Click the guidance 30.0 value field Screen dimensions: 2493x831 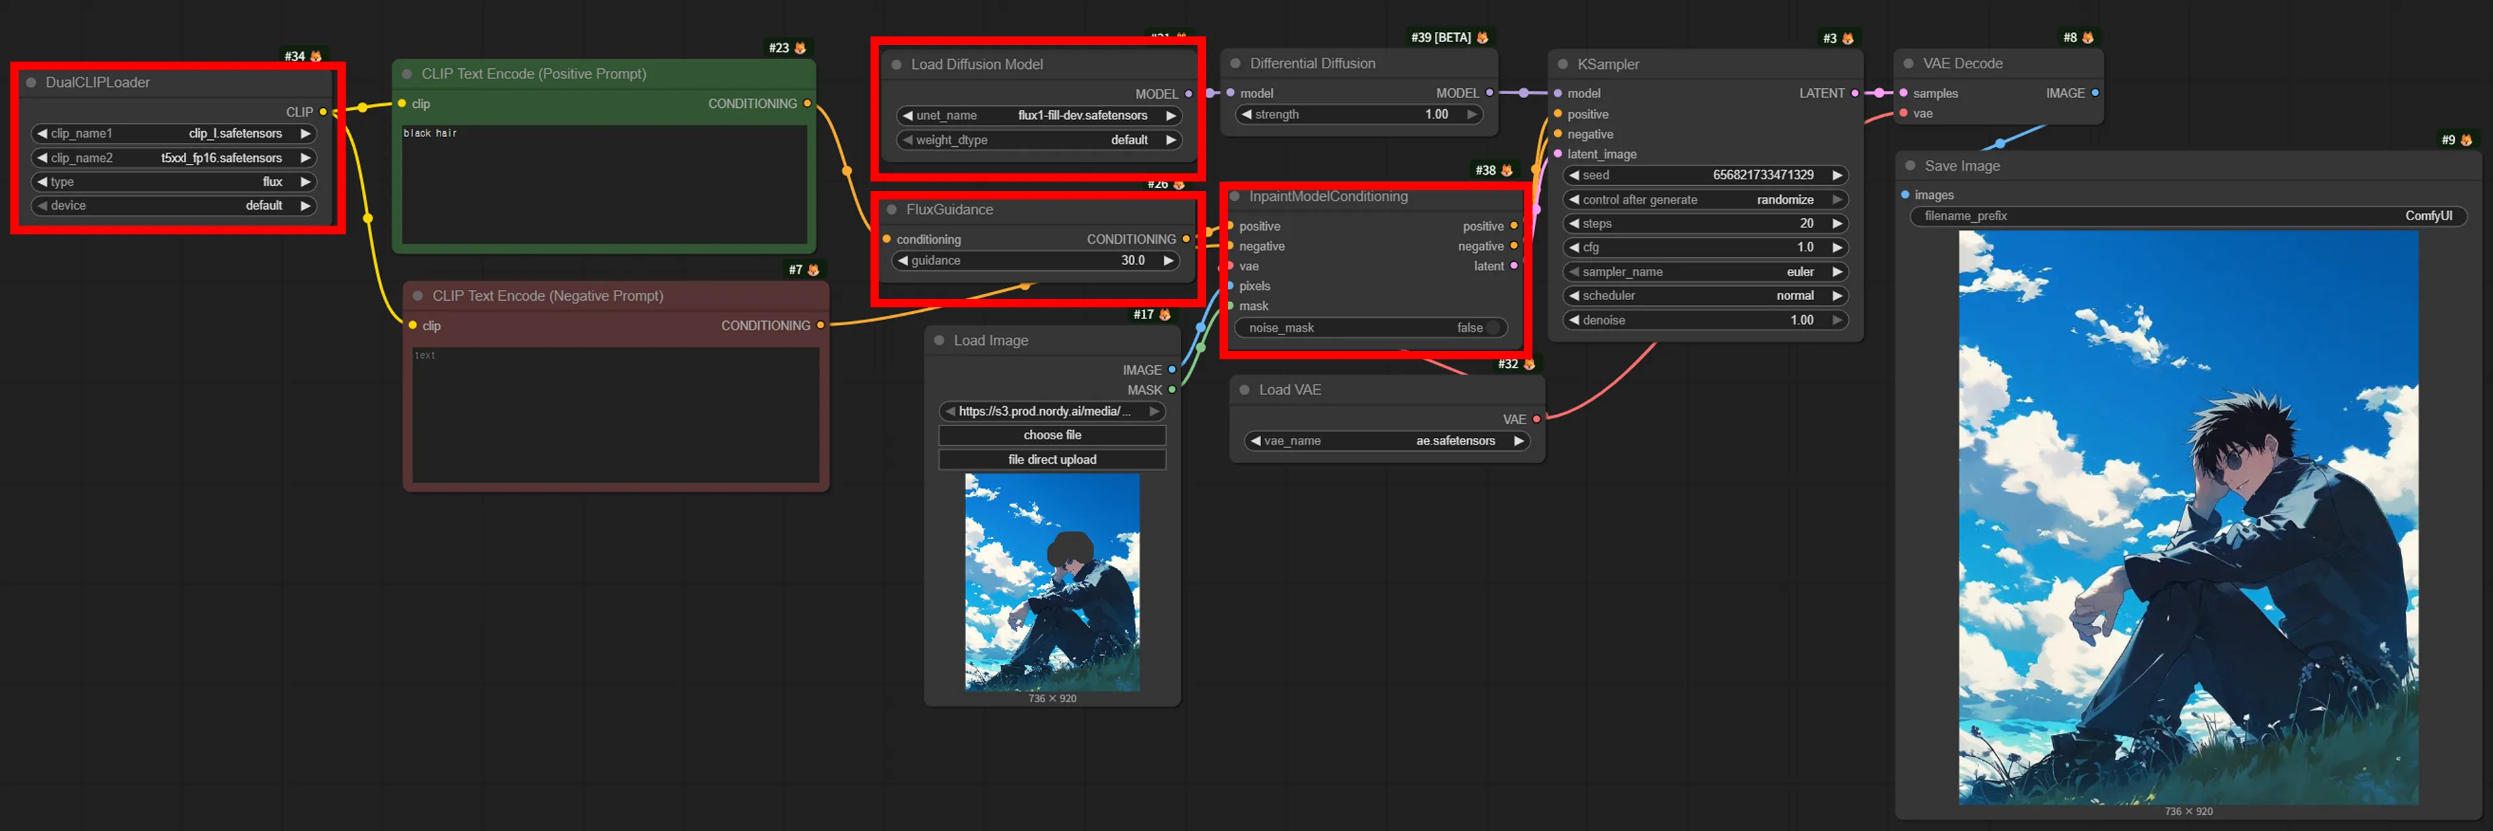[x=1036, y=261]
